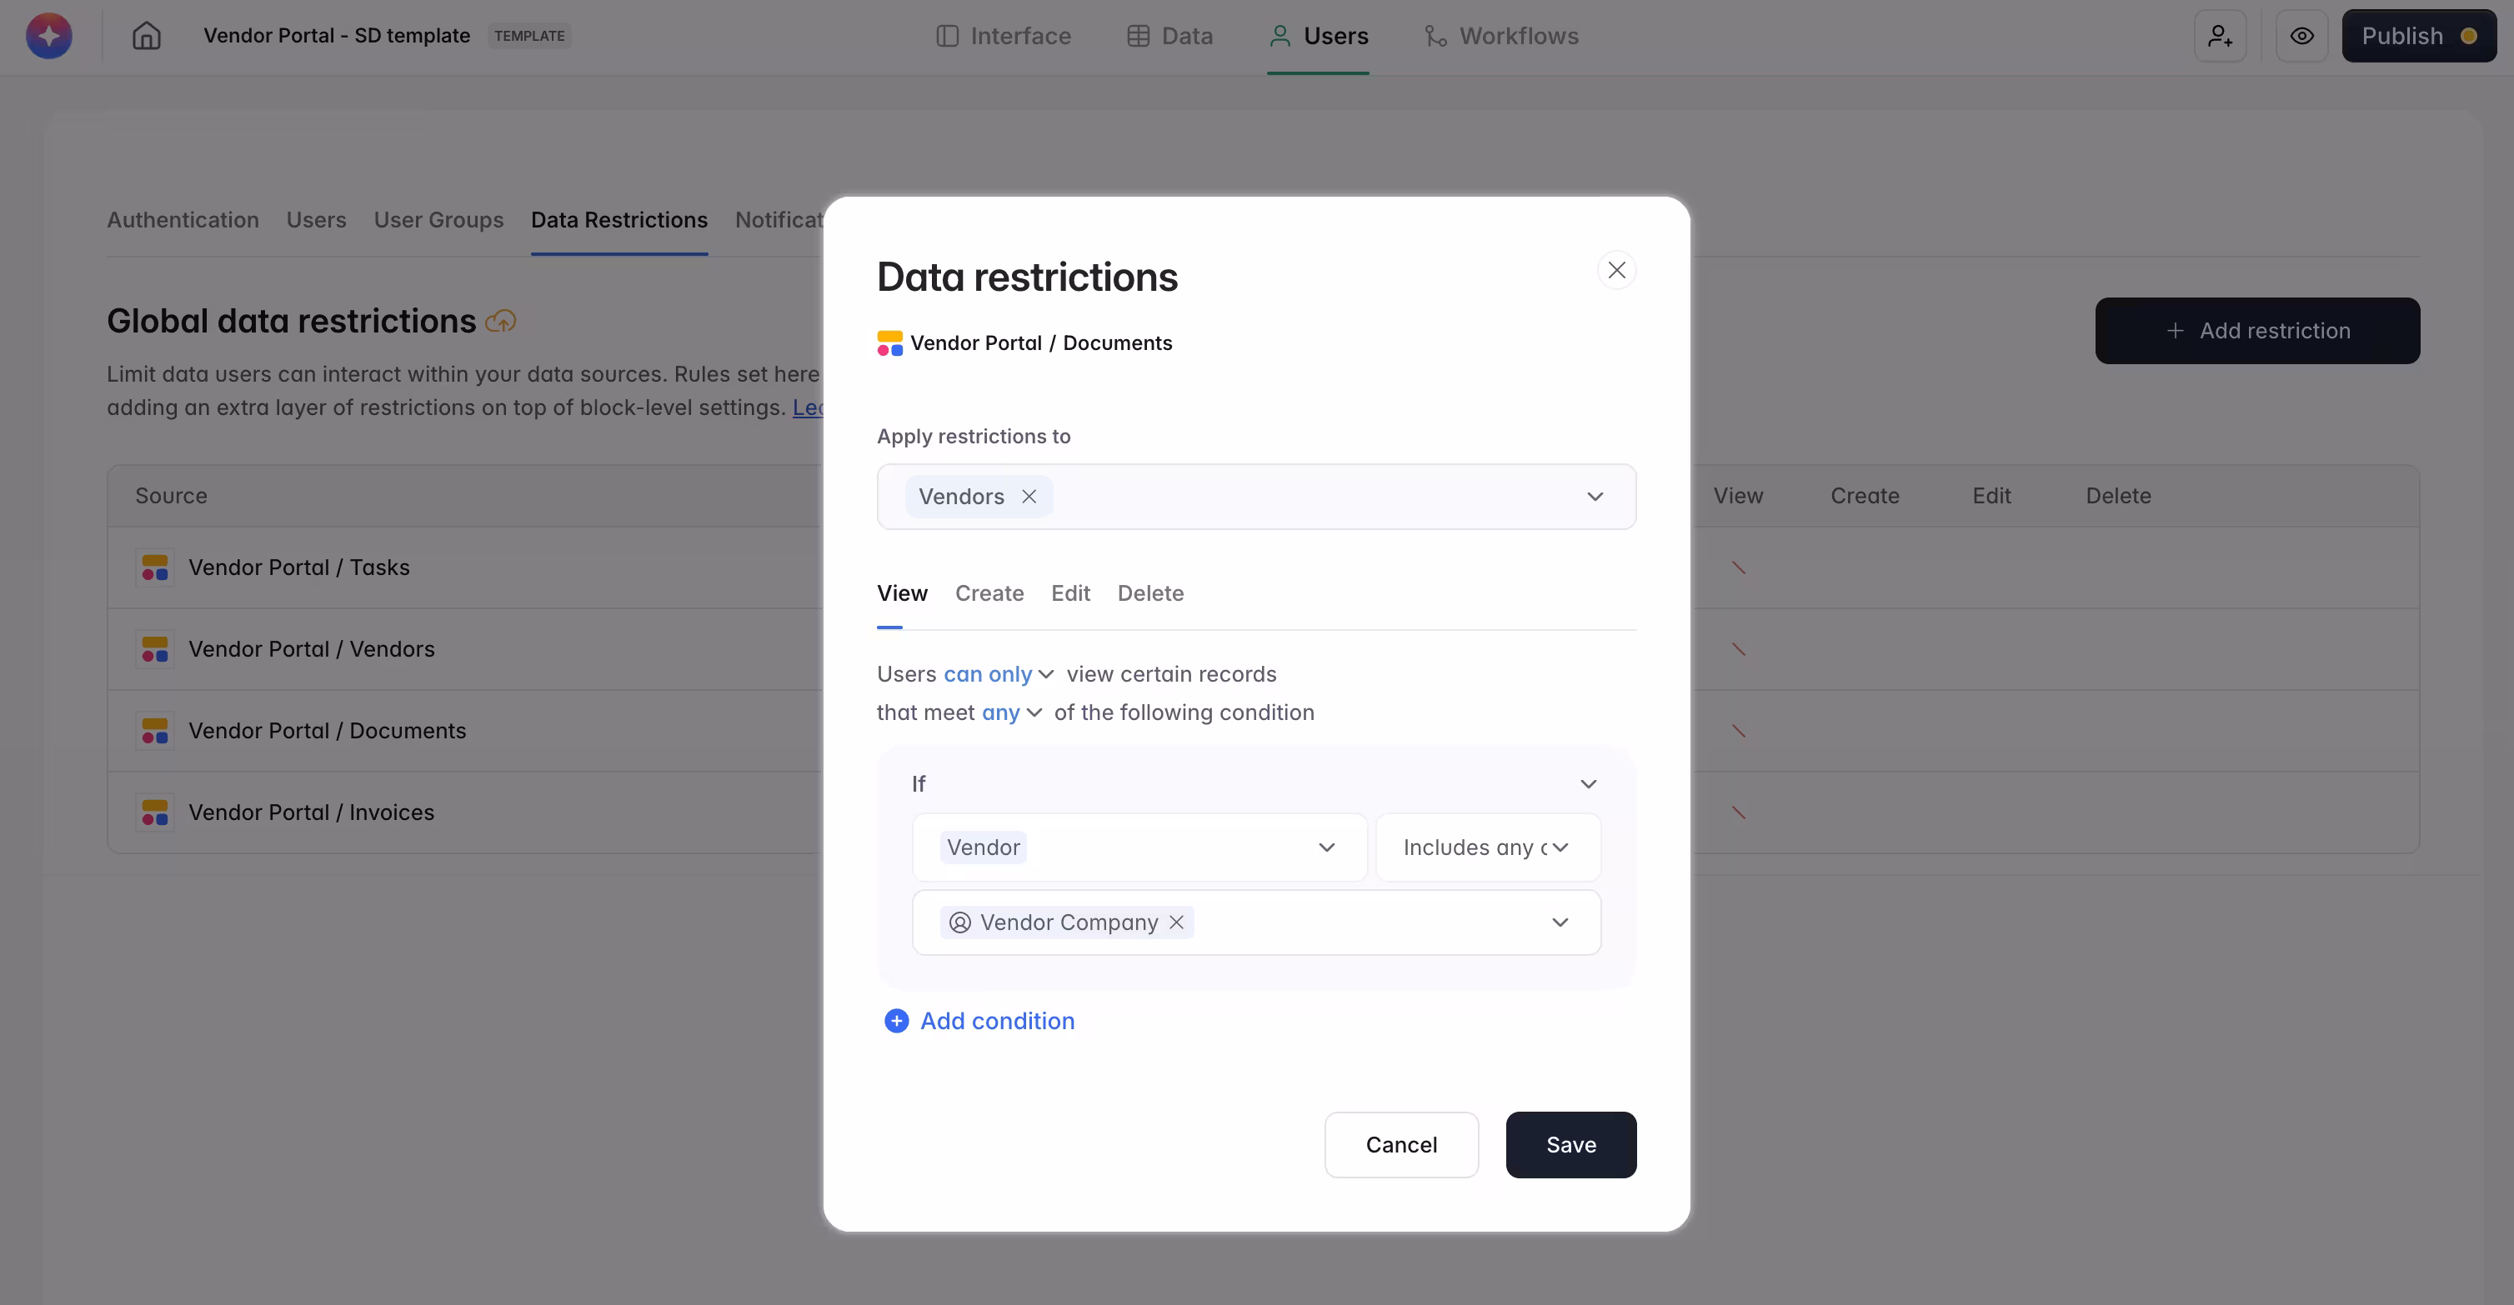Click the invite user icon near Publish
Viewport: 2514px width, 1305px height.
(x=2219, y=35)
